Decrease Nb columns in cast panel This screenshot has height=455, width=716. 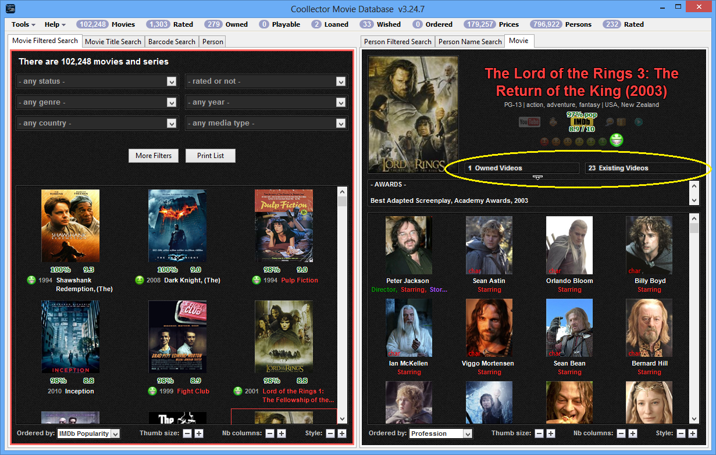pyautogui.click(x=621, y=433)
